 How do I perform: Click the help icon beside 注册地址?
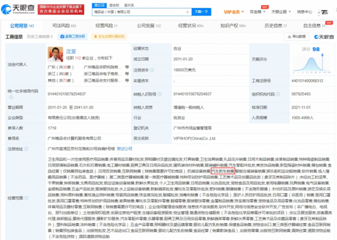click(26, 149)
